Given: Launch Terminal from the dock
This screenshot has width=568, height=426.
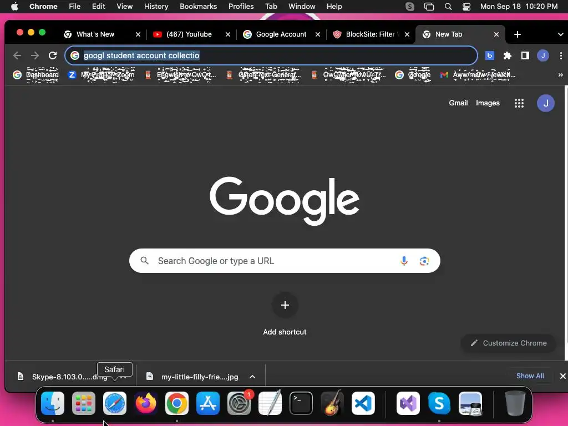Looking at the screenshot, I should pyautogui.click(x=301, y=403).
